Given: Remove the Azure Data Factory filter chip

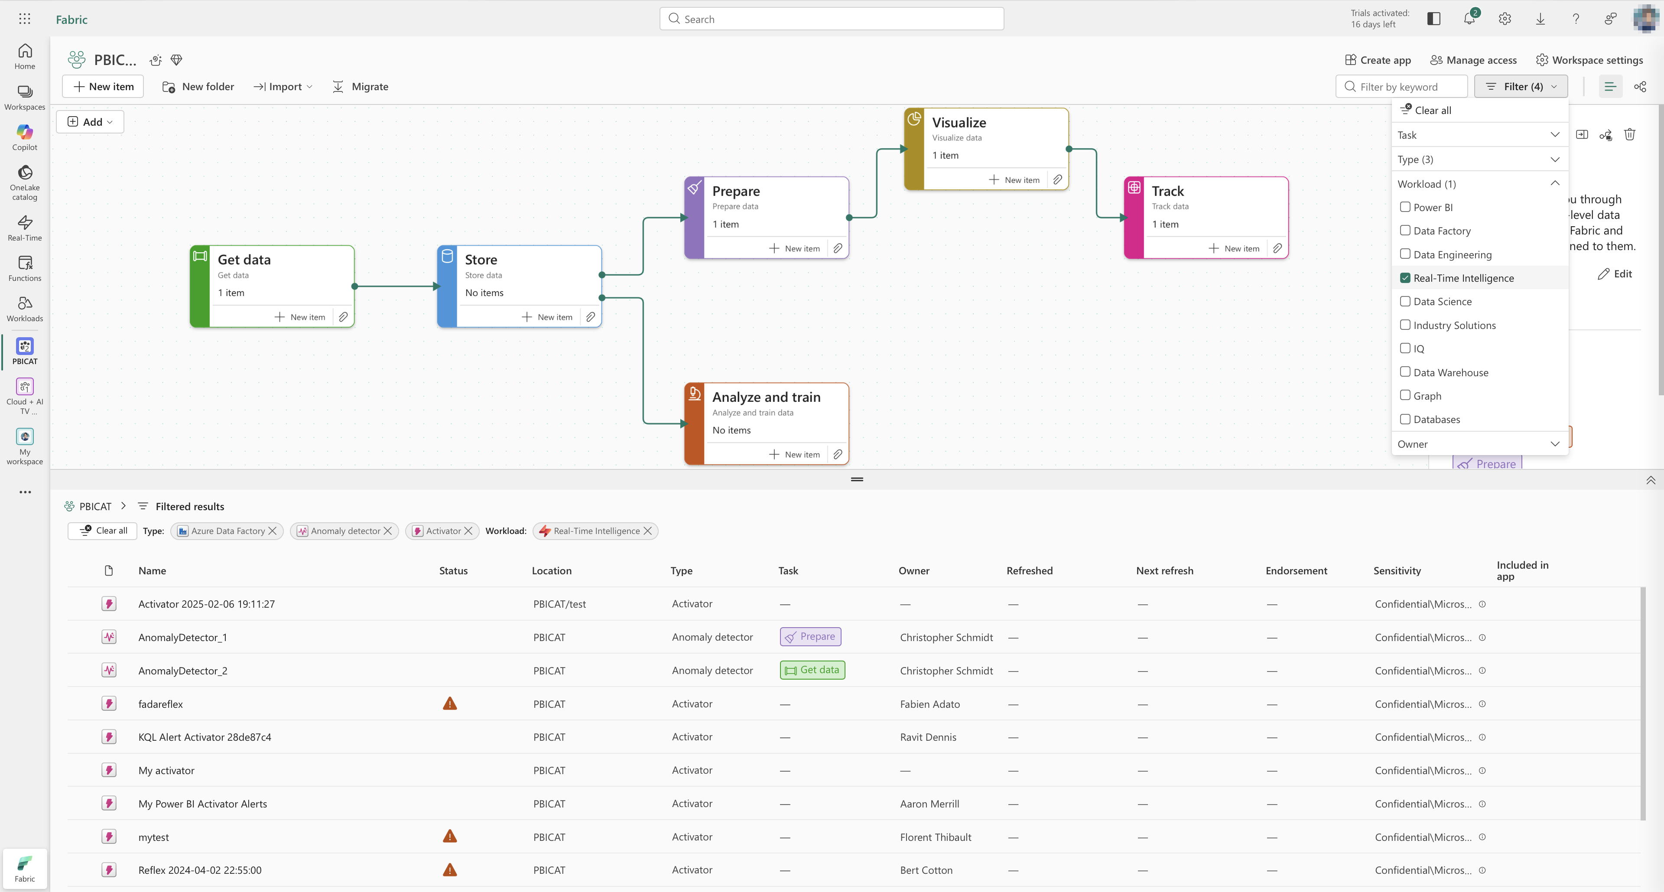Looking at the screenshot, I should point(272,530).
